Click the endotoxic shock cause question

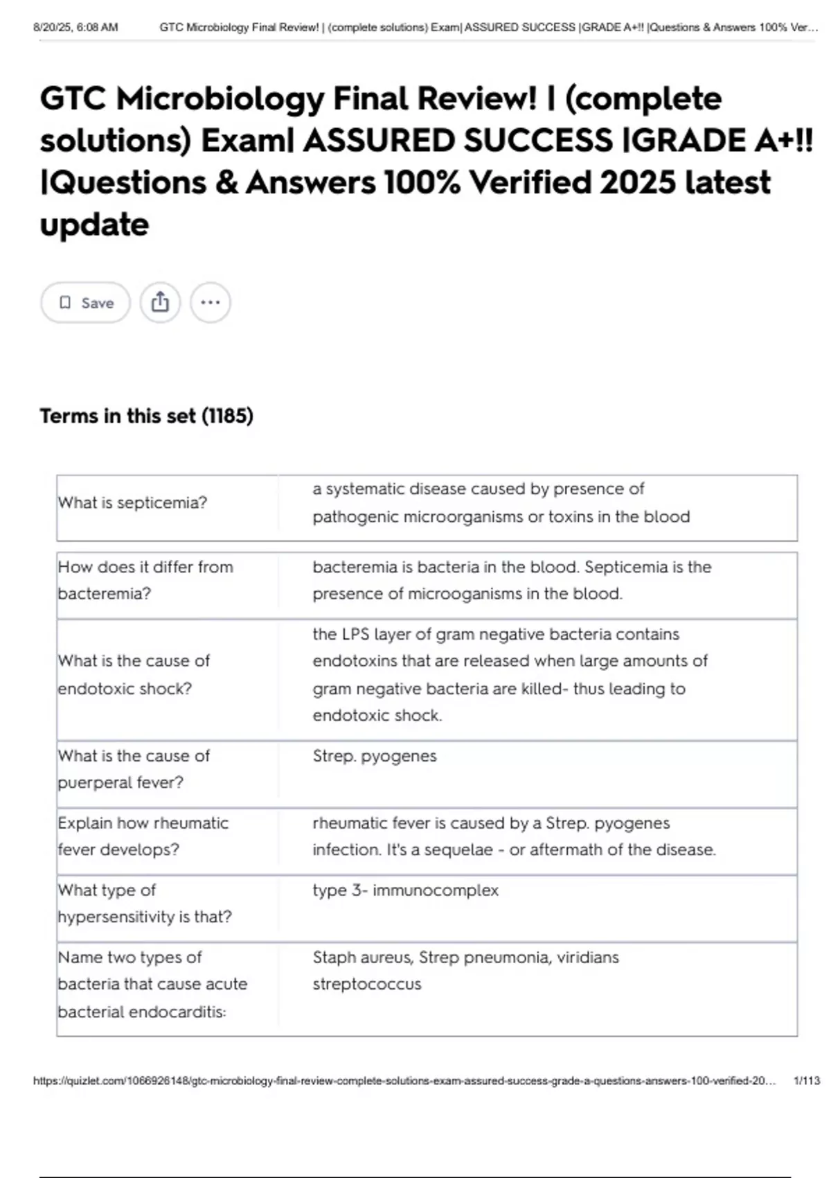[134, 674]
